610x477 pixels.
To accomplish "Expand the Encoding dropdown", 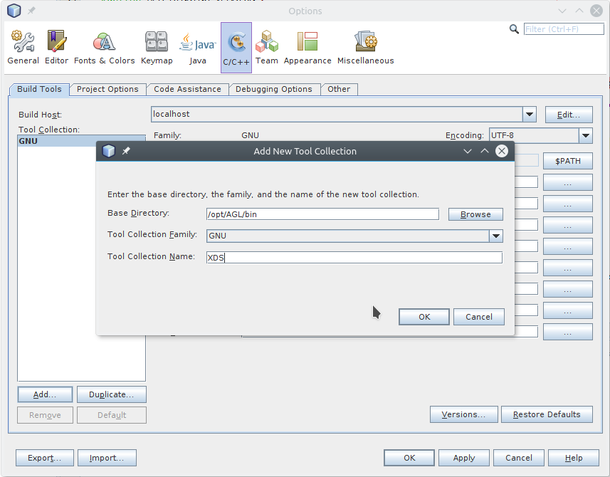I will (x=586, y=136).
